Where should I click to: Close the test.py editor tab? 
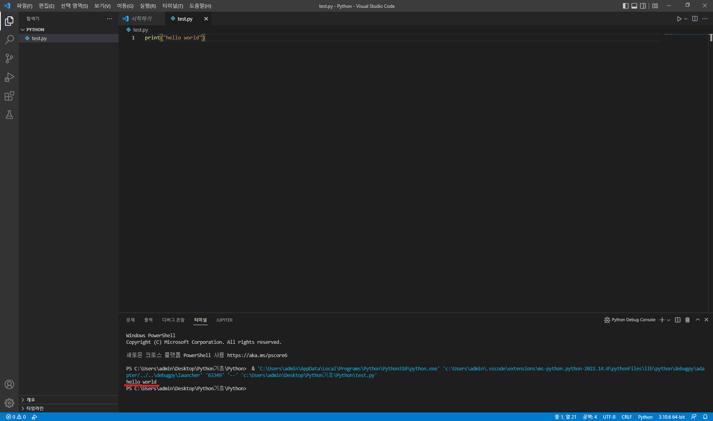(x=206, y=19)
